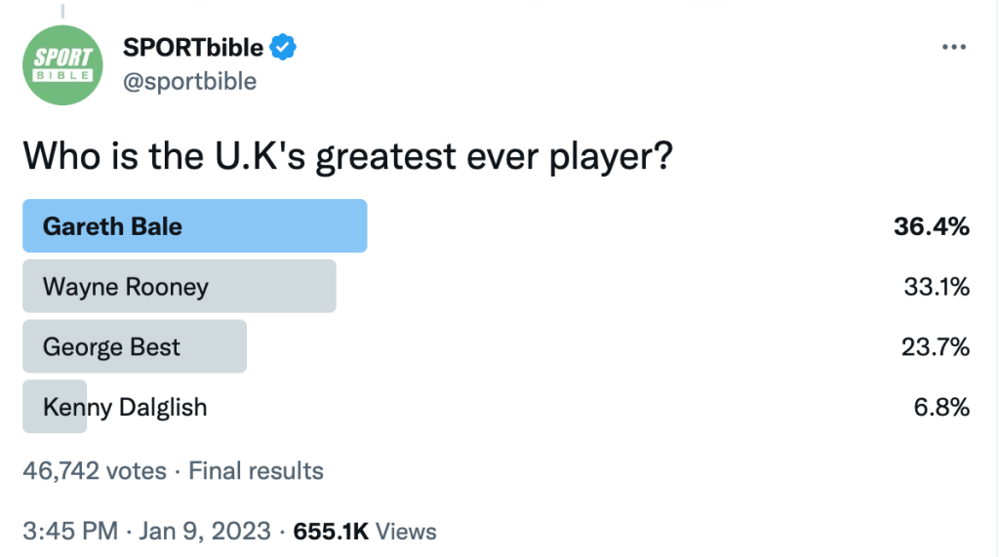The width and height of the screenshot is (999, 557).
Task: Click the SPORTbible green profile avatar
Action: (61, 64)
